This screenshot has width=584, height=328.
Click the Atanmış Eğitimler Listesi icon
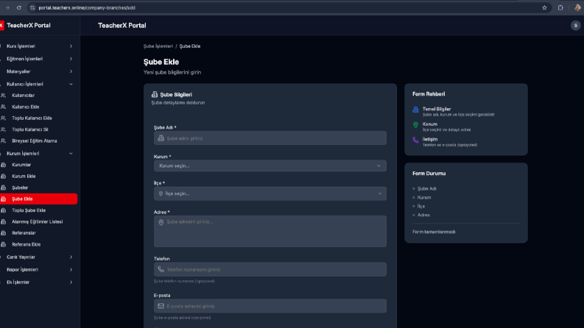(x=4, y=221)
